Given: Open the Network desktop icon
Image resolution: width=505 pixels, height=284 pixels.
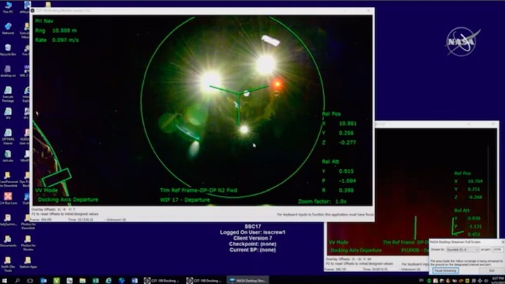Looking at the screenshot, I should tap(8, 28).
